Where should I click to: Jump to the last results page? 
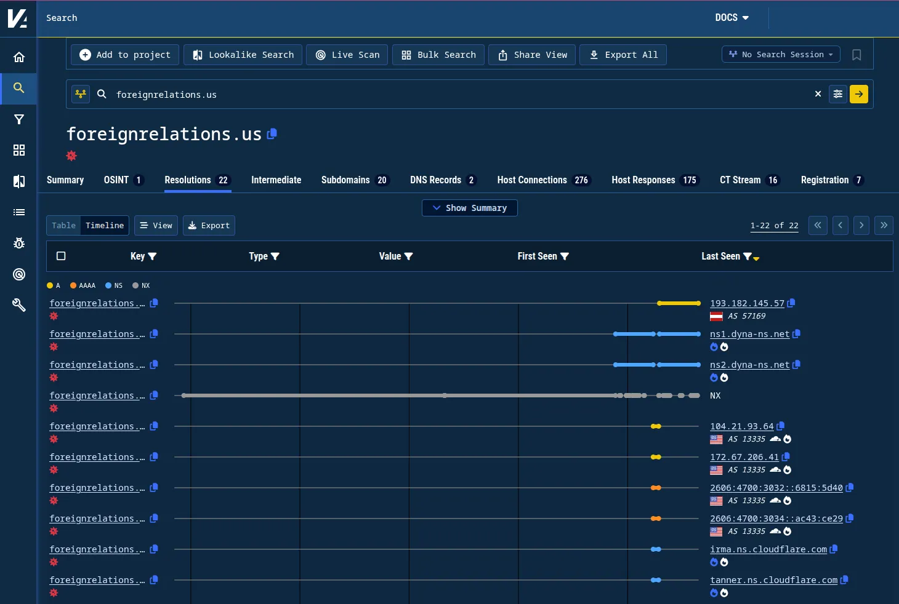click(x=884, y=225)
